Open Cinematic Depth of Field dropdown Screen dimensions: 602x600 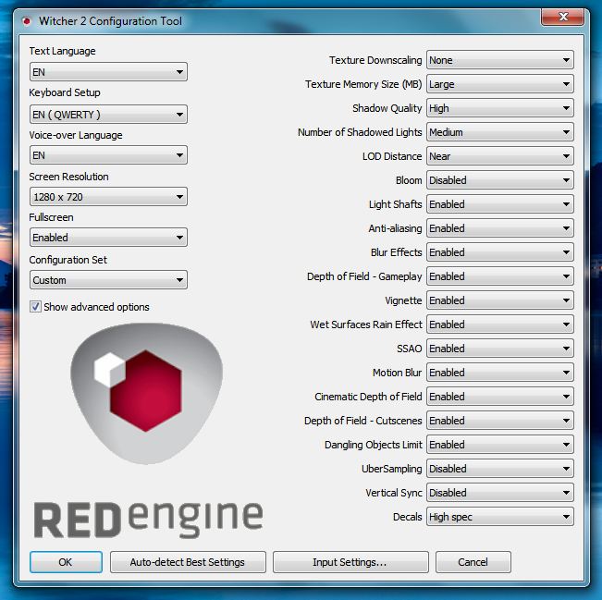point(500,397)
